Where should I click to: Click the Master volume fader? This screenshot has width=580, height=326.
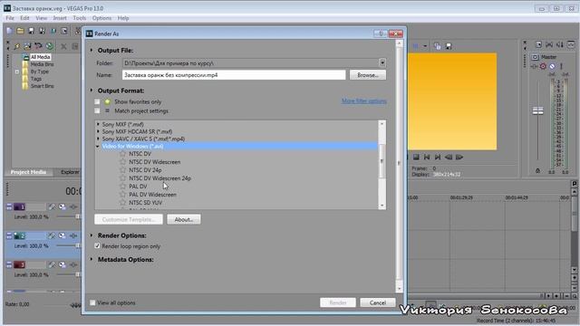(537, 110)
